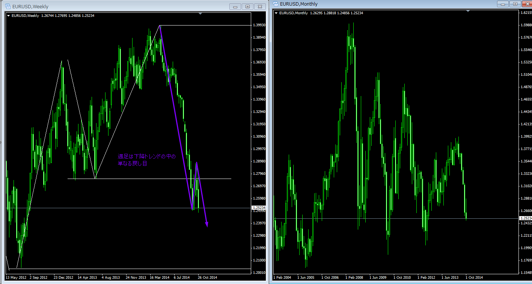The height and width of the screenshot is (284, 532).
Task: Click the EURUSD Monthly window chart icon
Action: coord(276,4)
